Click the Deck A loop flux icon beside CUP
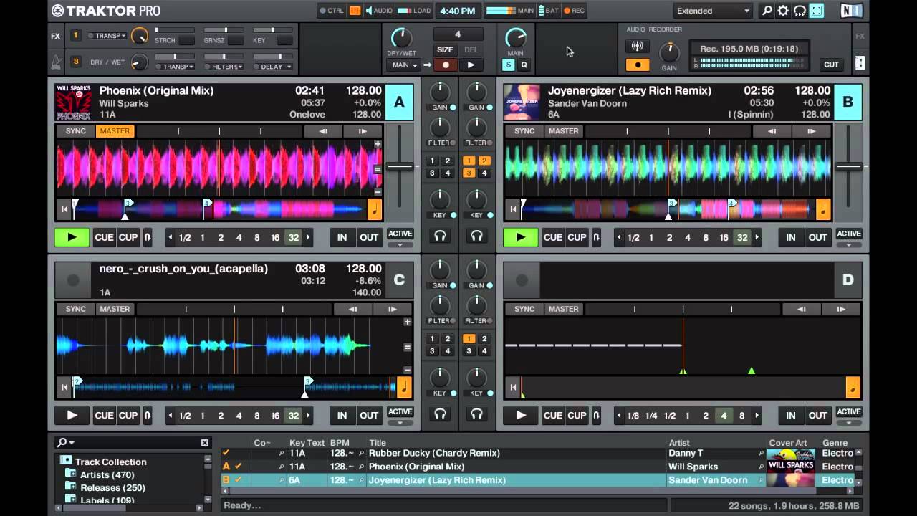 pos(148,237)
